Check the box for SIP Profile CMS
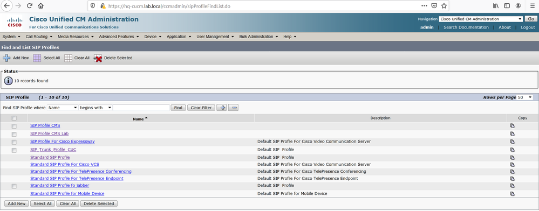539x211 pixels. click(x=14, y=126)
